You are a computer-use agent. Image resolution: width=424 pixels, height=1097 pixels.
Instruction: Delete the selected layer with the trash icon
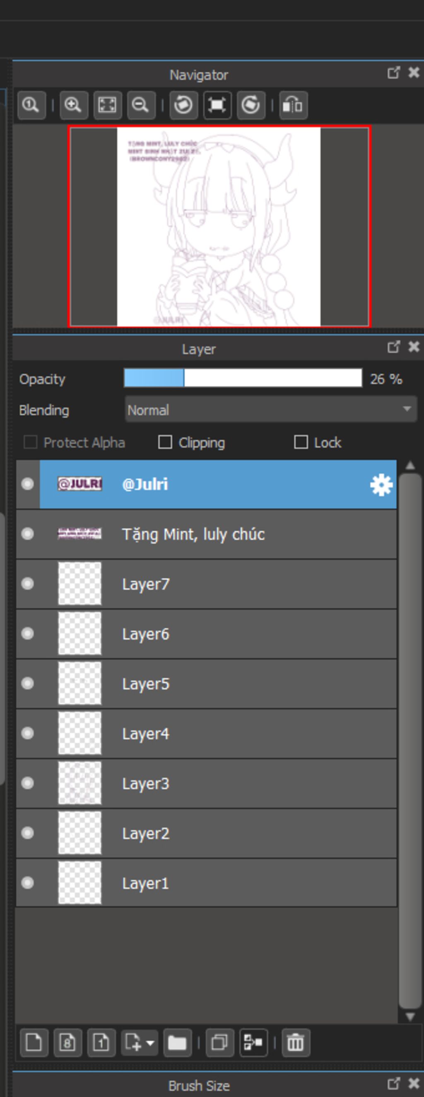296,1042
